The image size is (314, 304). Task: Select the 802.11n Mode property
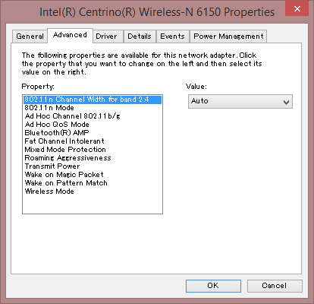(93, 108)
